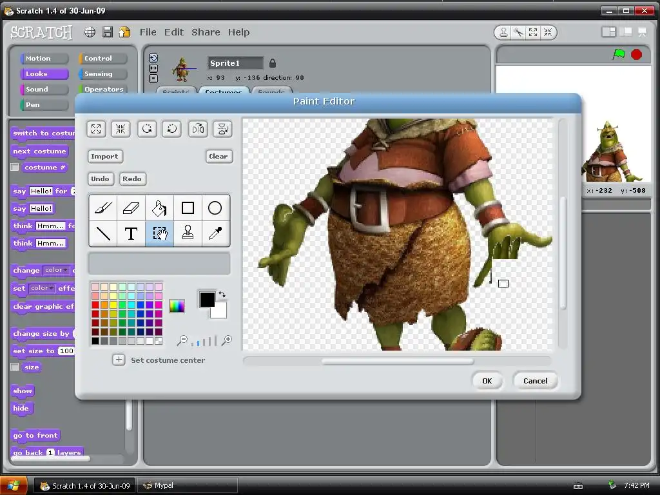This screenshot has height=495, width=660.
Task: Select shrink sprite toolbar icon
Action: (x=548, y=32)
